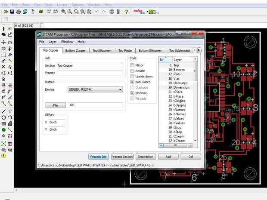Click the Print icon in main toolbar
This screenshot has width=267, height=200.
point(19,12)
